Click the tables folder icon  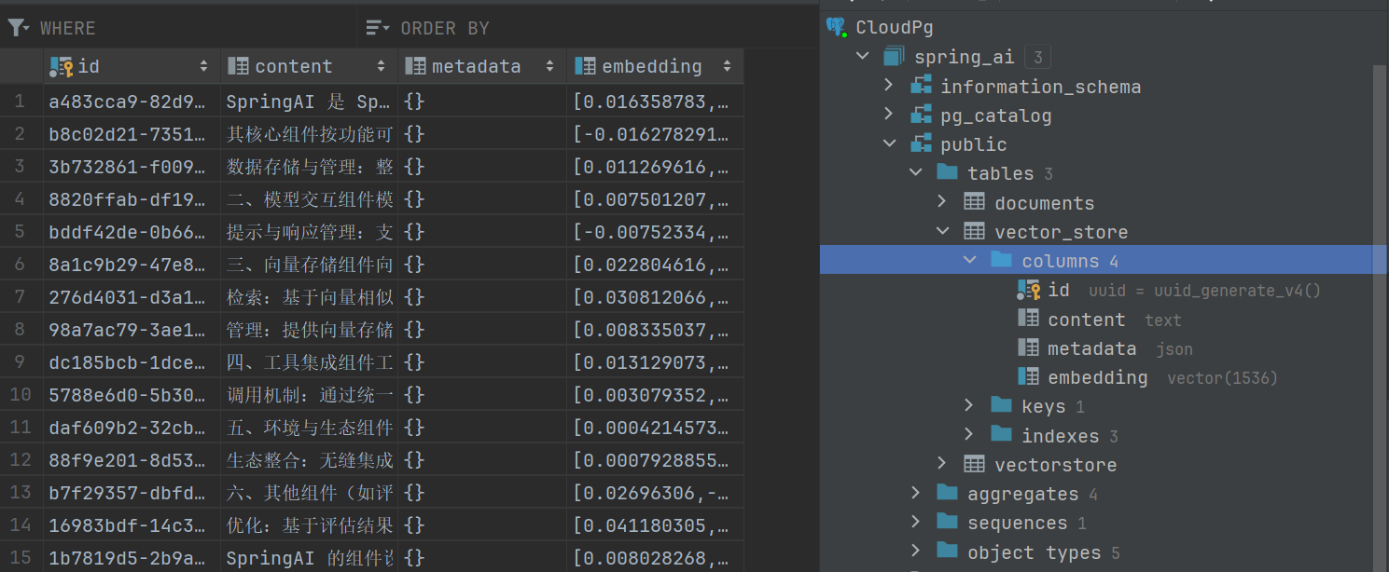[948, 172]
